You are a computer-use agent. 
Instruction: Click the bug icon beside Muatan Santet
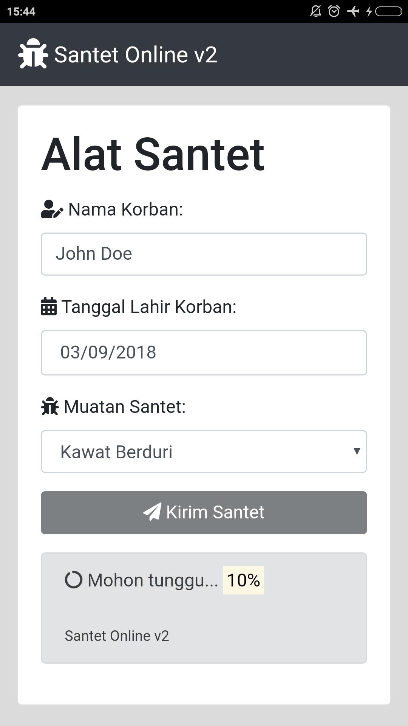pyautogui.click(x=49, y=406)
